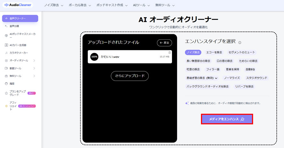
Task: Open 履歴 history in the sidebar
Action: point(12,83)
